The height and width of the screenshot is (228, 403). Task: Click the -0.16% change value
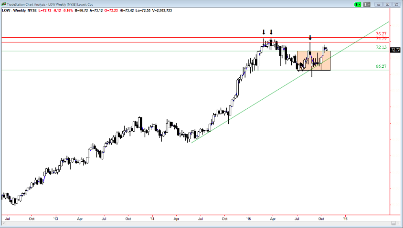pyautogui.click(x=68, y=10)
